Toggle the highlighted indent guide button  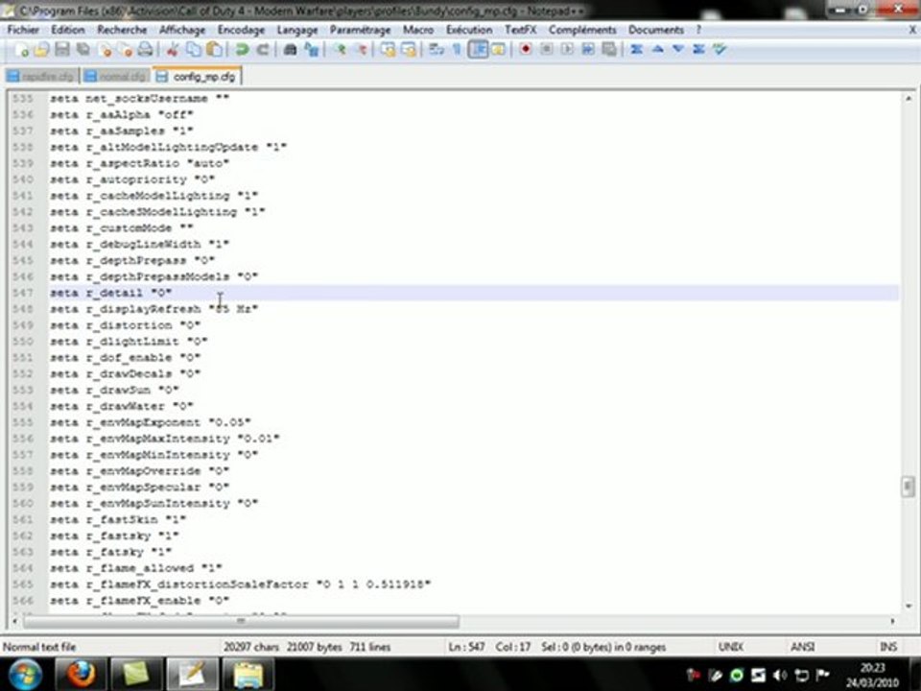(478, 50)
